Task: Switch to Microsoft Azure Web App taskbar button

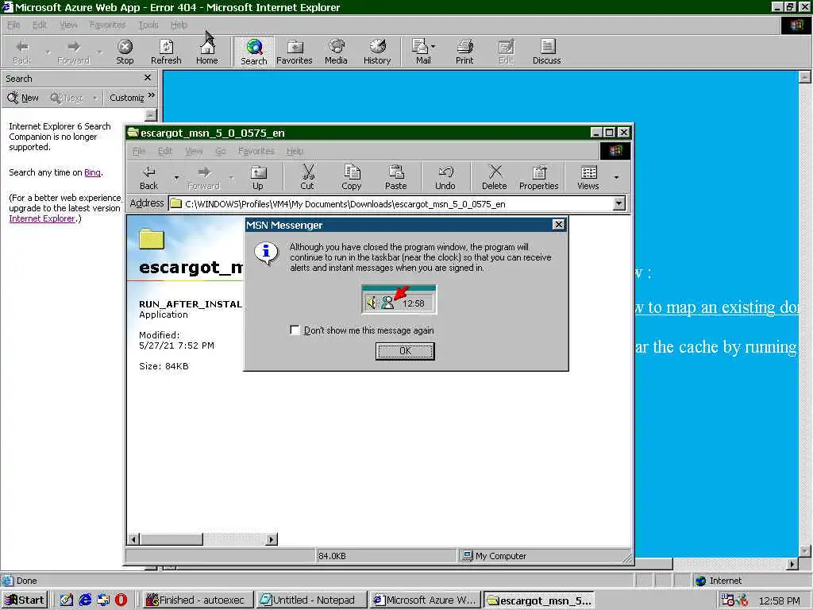Action: coord(425,600)
